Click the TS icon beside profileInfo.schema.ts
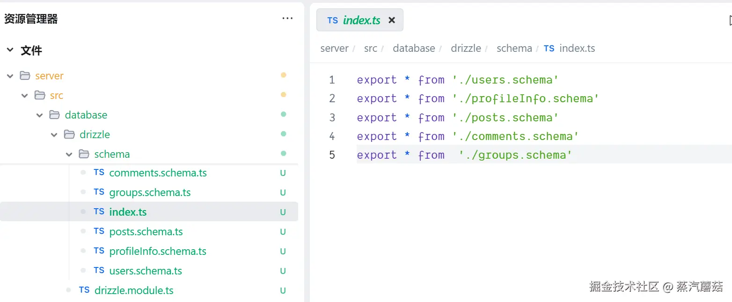This screenshot has width=732, height=302. pyautogui.click(x=99, y=251)
